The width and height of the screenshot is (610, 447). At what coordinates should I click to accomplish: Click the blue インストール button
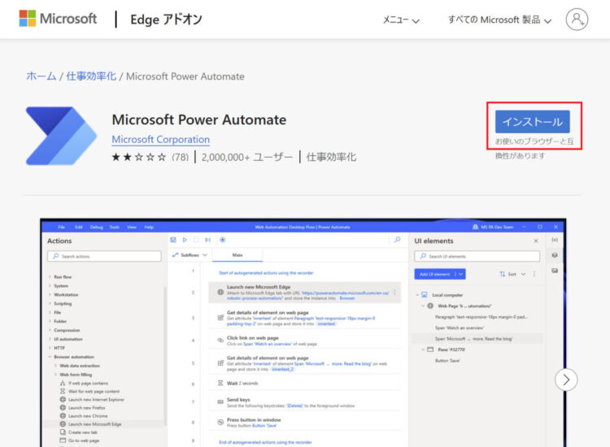[x=532, y=122]
